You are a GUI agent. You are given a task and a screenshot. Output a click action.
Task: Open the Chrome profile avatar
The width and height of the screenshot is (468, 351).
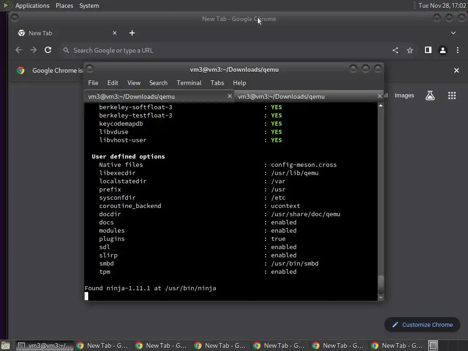click(442, 50)
